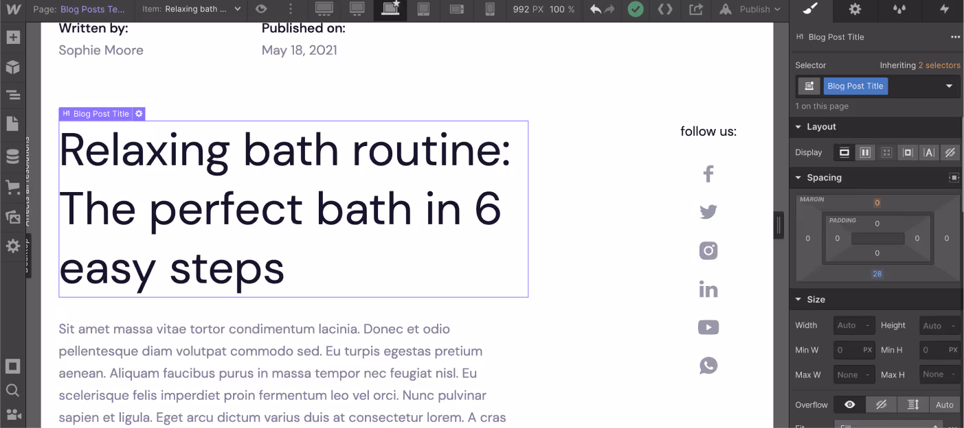
Task: Set Overflow to Hidden
Action: tap(882, 405)
